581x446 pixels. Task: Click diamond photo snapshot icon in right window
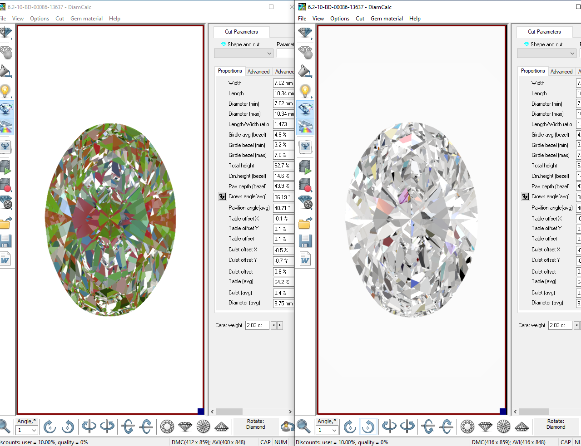tap(305, 147)
